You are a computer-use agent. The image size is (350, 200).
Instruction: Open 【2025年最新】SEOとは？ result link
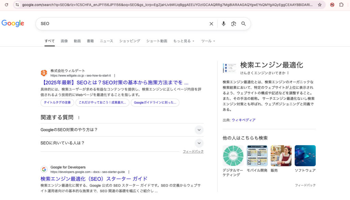pyautogui.click(x=115, y=83)
